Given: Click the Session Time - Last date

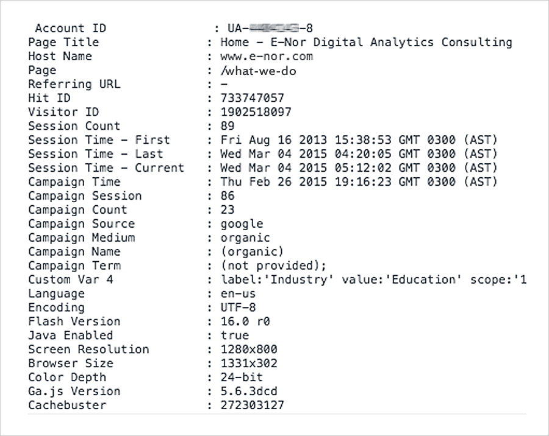Looking at the screenshot, I should pos(359,154).
